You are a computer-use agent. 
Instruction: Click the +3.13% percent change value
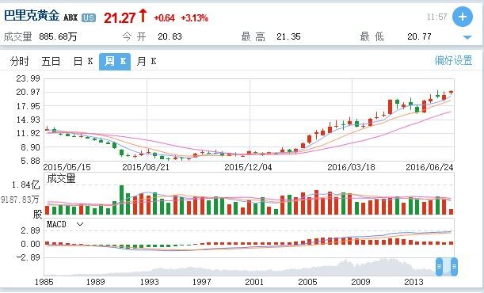pos(194,18)
